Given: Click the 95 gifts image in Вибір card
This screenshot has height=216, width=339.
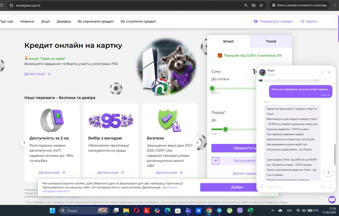Looking at the screenshot, I should point(111,121).
